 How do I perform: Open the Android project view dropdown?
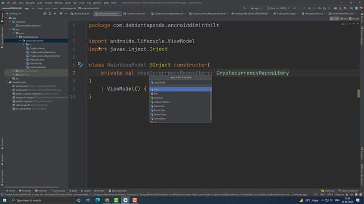[14, 14]
